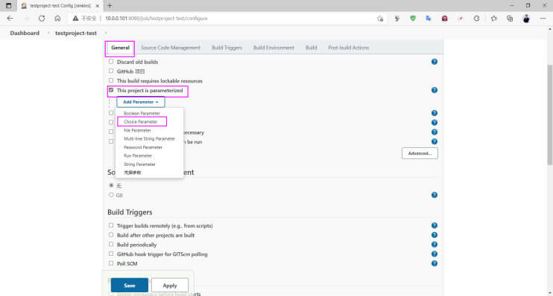Select Password Parameter option

click(x=143, y=147)
